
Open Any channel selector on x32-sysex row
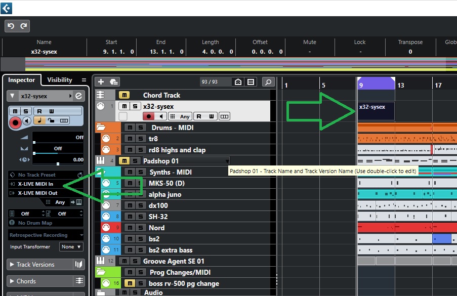180,116
